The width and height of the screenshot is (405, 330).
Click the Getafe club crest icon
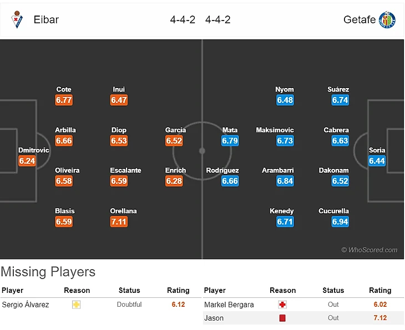(387, 20)
